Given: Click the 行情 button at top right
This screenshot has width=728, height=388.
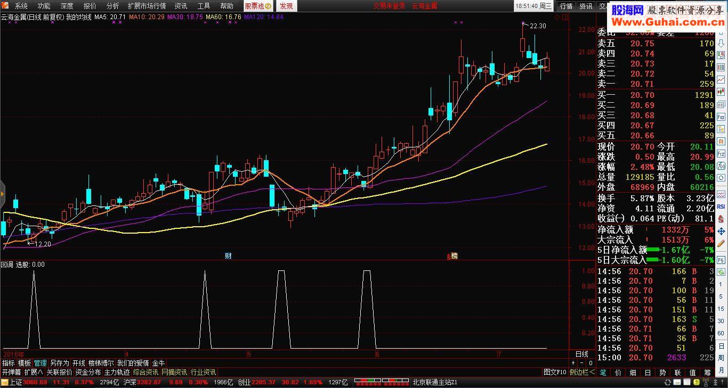Looking at the screenshot, I should (x=565, y=6).
